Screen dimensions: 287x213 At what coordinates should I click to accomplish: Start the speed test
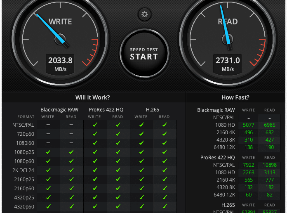[144, 53]
